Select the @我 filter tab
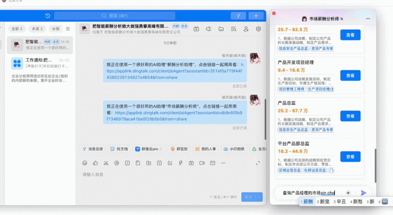 56,29
